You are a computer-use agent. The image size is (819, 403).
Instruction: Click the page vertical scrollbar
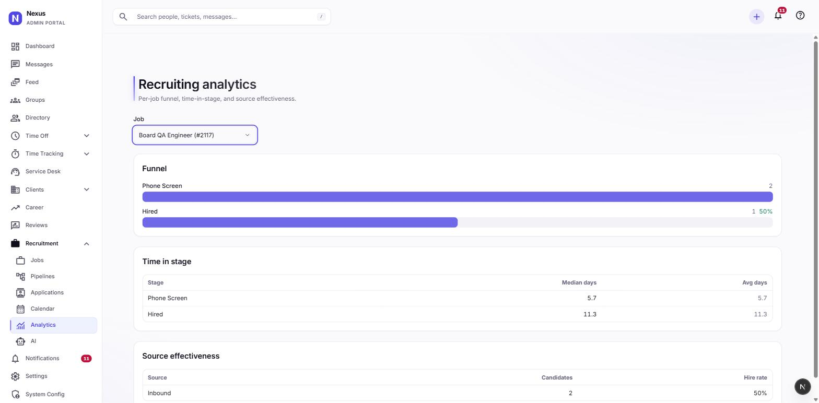click(x=816, y=209)
